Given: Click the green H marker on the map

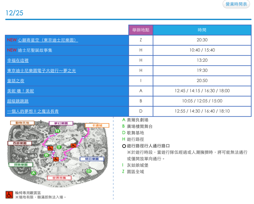Looking at the screenshot, I should click(58, 131).
